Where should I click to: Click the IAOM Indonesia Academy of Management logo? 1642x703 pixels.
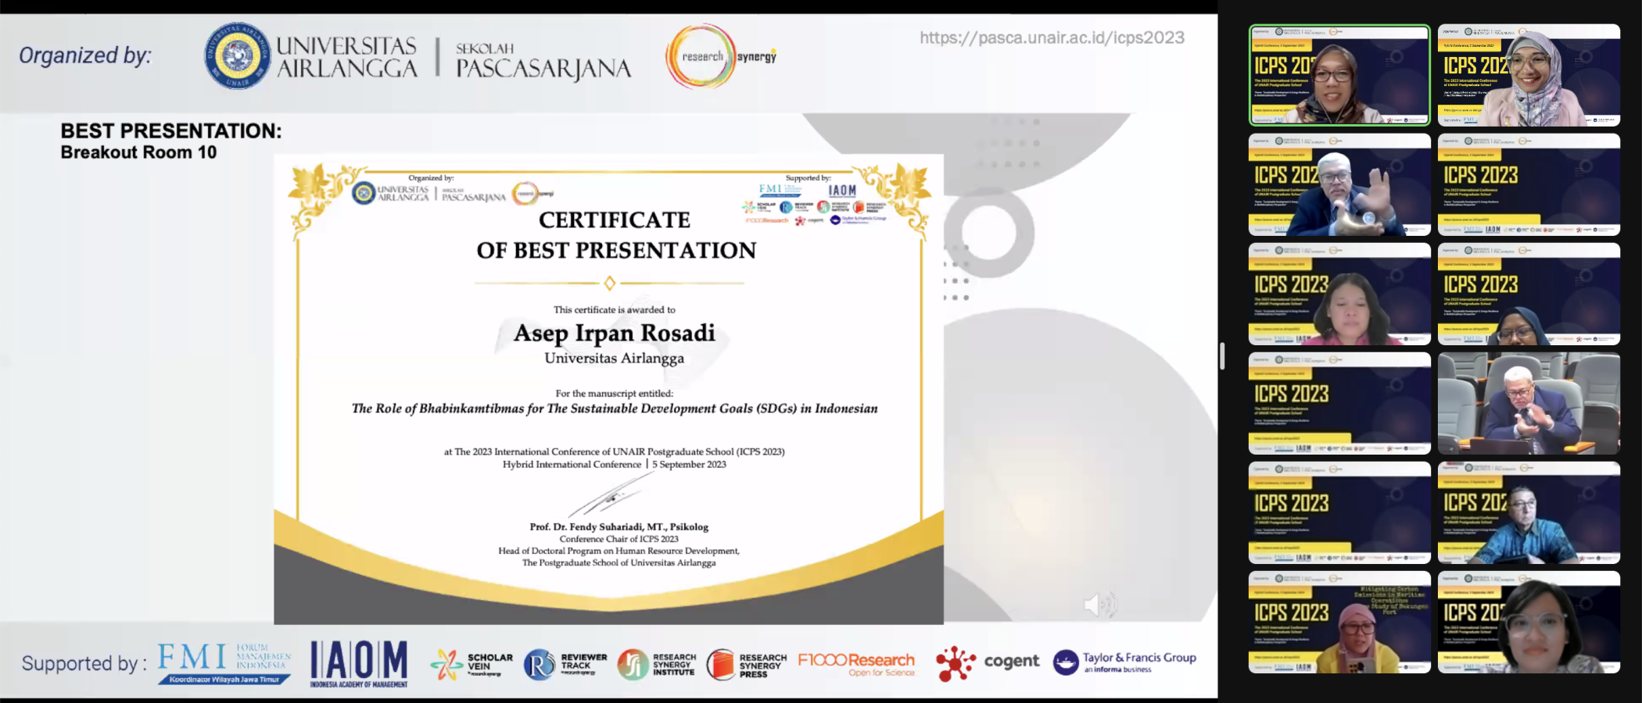point(359,664)
